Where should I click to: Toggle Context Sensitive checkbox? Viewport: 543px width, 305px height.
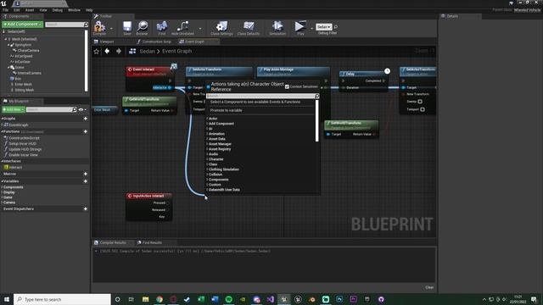tap(287, 86)
